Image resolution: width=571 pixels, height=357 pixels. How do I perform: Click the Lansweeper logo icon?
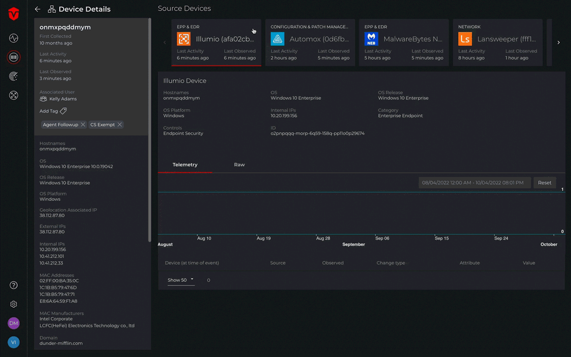coord(465,39)
